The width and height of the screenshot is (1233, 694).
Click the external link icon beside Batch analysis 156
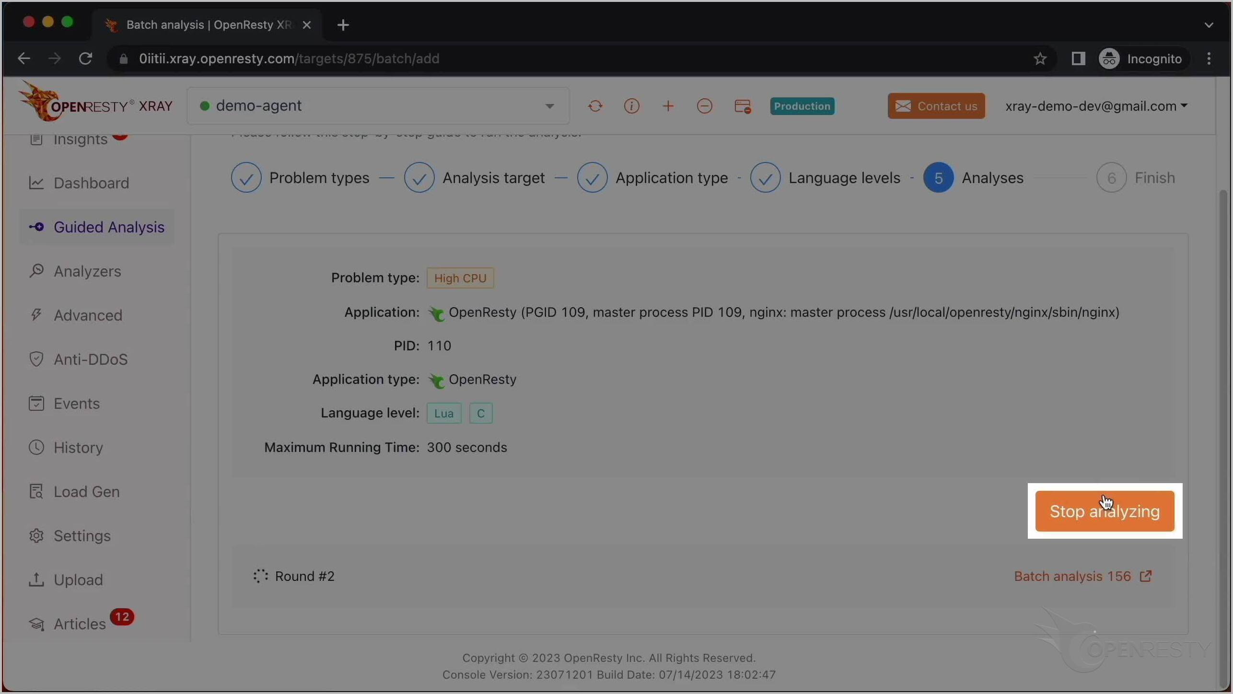1146,576
